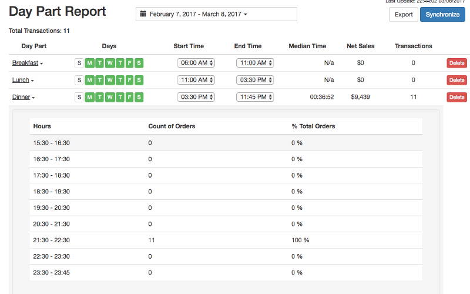Click the Export button

[404, 14]
